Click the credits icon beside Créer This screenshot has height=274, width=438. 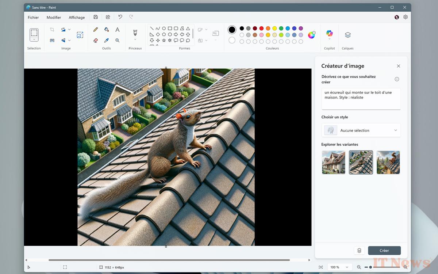pos(359,251)
